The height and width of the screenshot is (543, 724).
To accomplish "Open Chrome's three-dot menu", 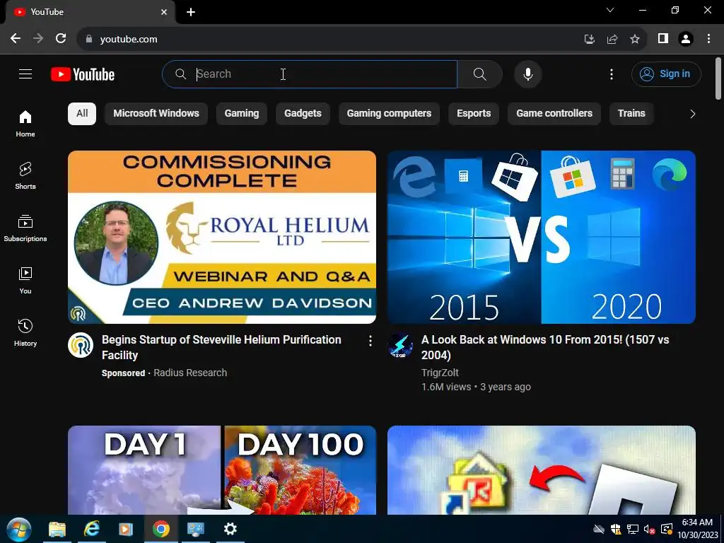I will (708, 39).
